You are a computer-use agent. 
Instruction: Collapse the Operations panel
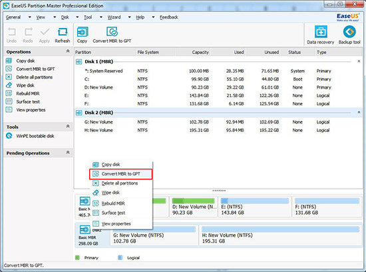click(68, 51)
